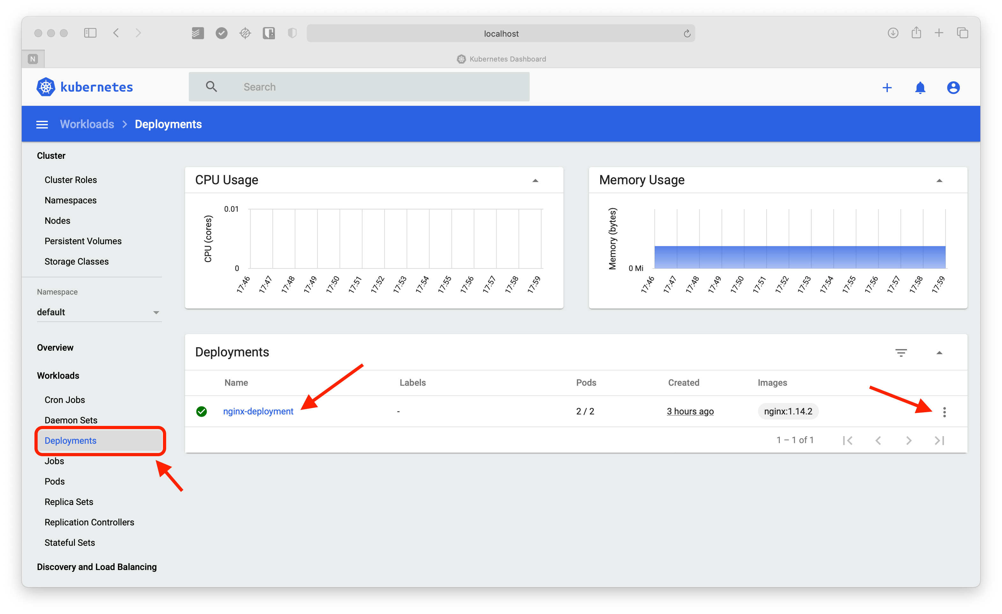Go to next page of deployments

(909, 440)
